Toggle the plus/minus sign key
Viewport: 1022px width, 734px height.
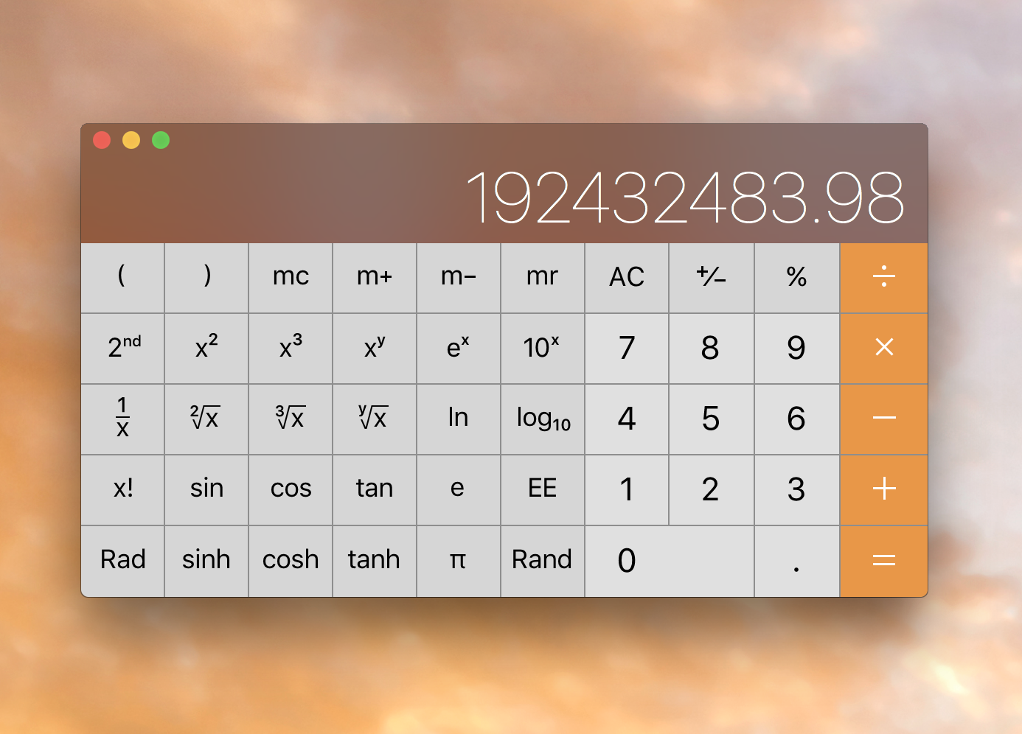click(x=711, y=277)
